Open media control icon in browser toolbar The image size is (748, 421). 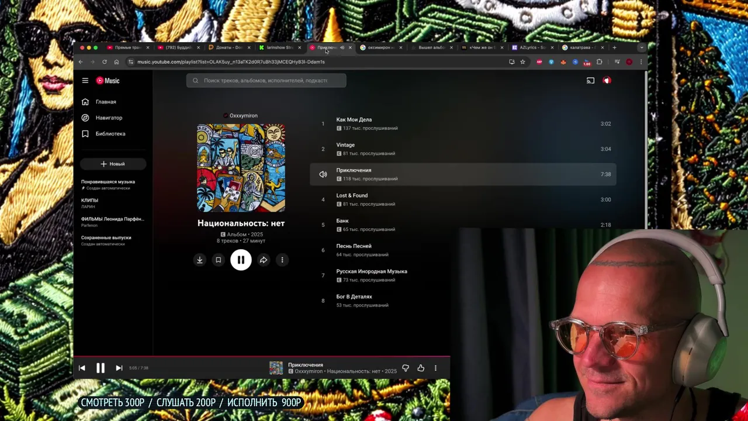pyautogui.click(x=617, y=62)
